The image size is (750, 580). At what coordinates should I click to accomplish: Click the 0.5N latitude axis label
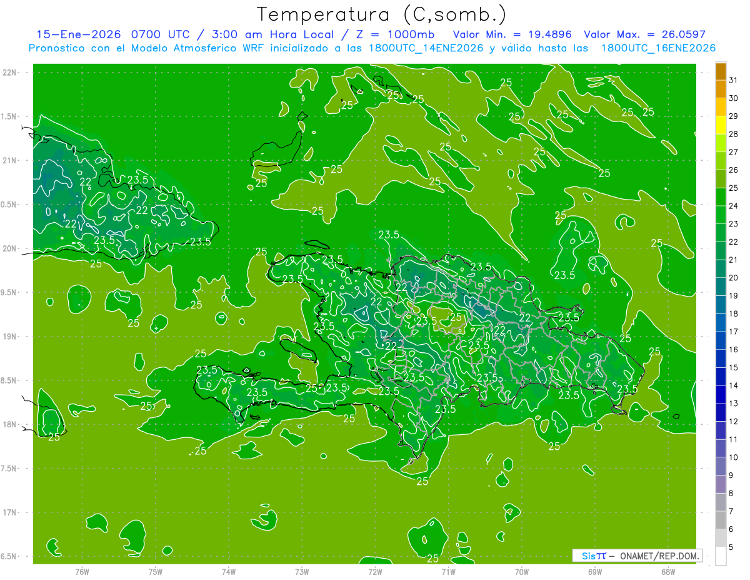pyautogui.click(x=9, y=205)
